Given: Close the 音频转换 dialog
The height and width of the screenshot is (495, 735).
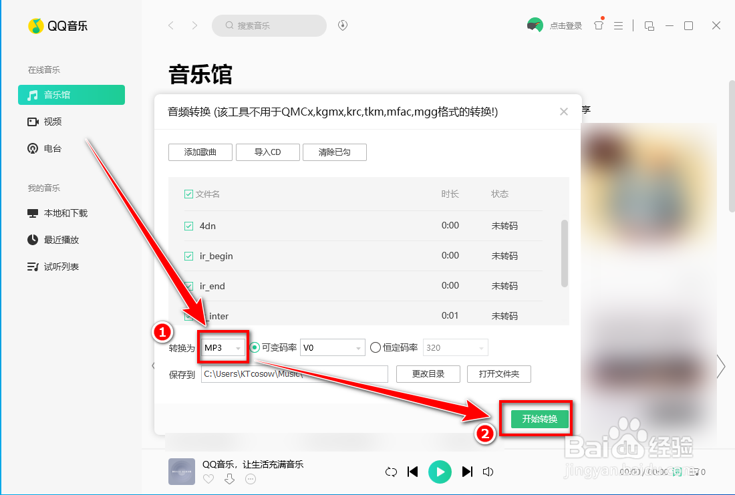Looking at the screenshot, I should [564, 112].
